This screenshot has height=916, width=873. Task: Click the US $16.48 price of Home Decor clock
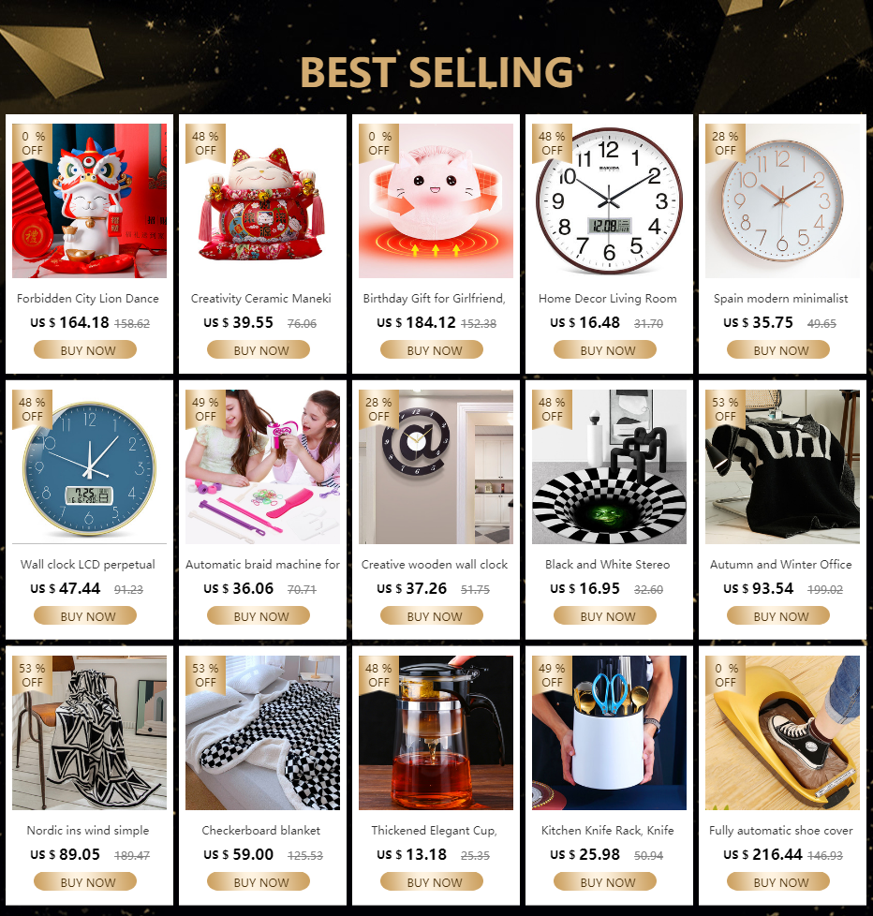click(584, 322)
